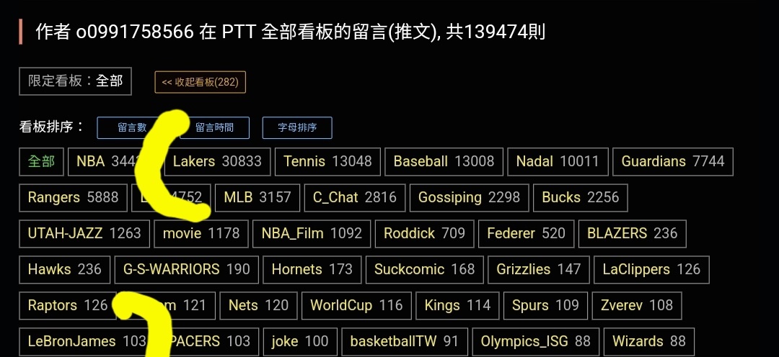Choose the G-S-WARRIORS board tag
This screenshot has height=357, width=779.
coord(186,270)
